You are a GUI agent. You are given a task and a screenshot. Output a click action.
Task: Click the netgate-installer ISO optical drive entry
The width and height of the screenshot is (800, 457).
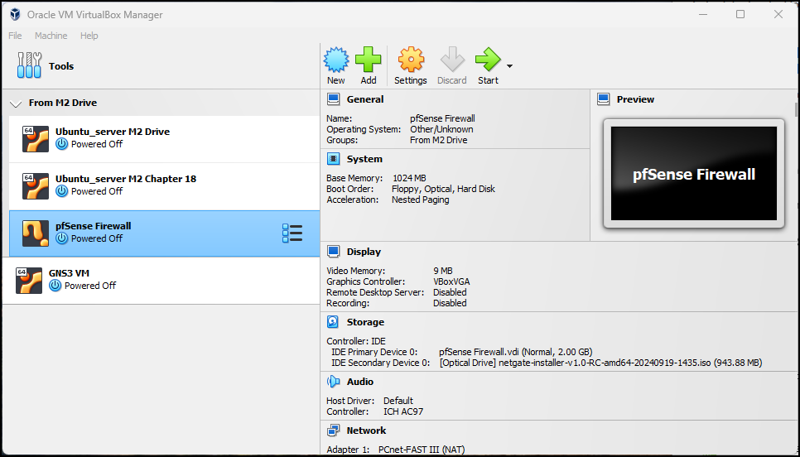(x=600, y=363)
